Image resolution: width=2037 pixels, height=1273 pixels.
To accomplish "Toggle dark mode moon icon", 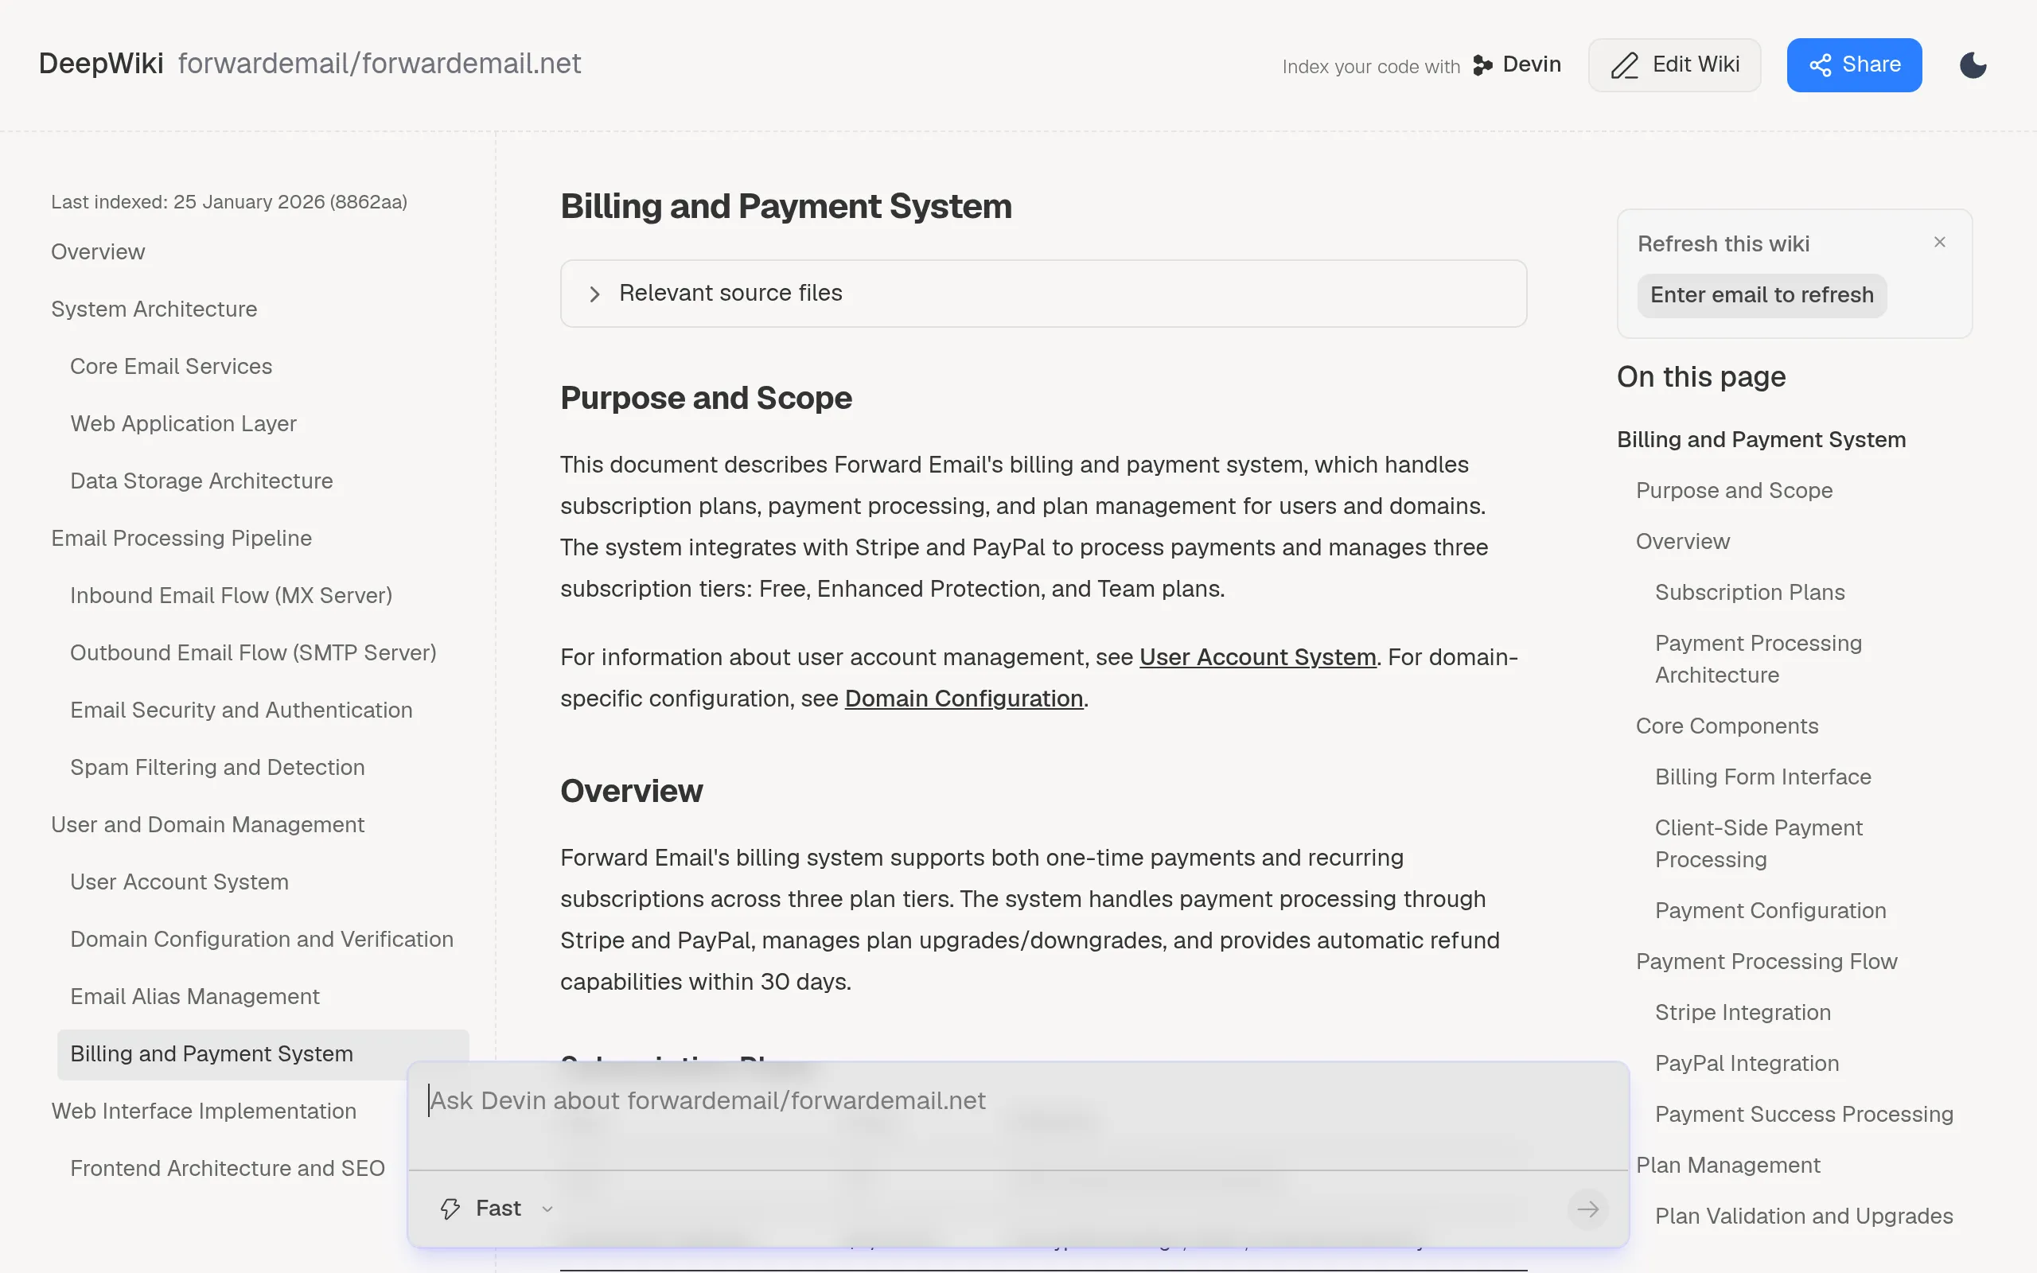I will pos(1973,64).
